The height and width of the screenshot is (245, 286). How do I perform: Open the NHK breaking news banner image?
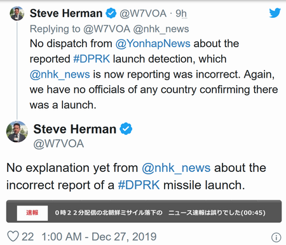click(144, 211)
